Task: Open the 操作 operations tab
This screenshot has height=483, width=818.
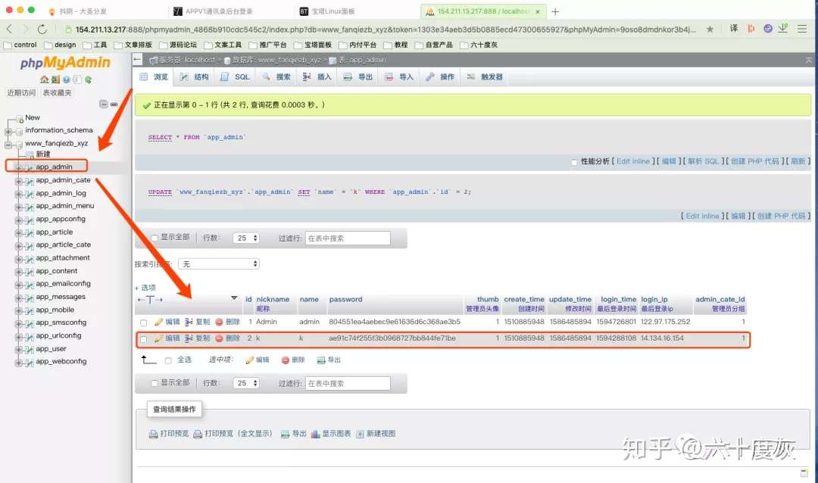Action: [440, 76]
